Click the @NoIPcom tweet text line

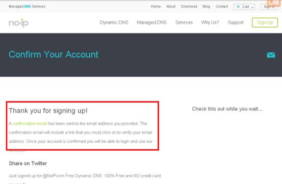[85, 176]
